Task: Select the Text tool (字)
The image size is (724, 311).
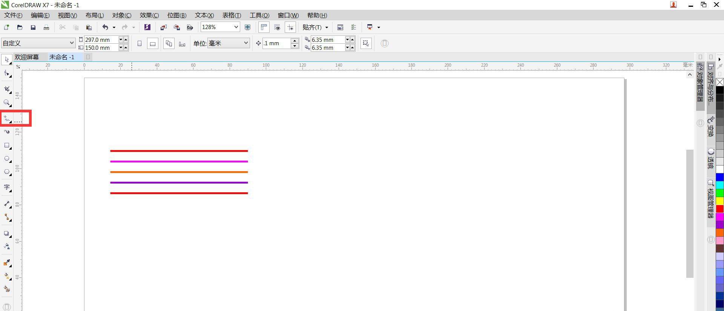Action: click(x=7, y=187)
